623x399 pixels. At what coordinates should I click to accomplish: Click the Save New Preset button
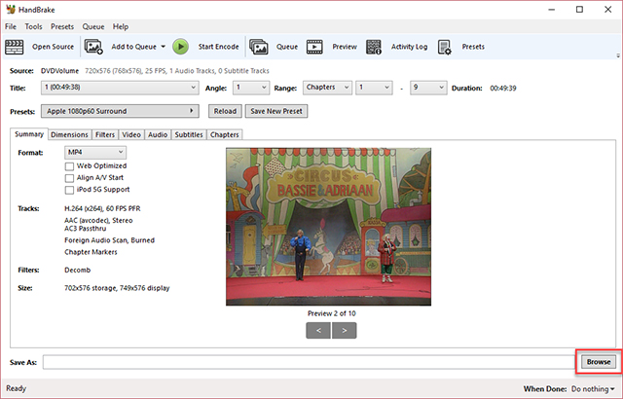(x=276, y=111)
